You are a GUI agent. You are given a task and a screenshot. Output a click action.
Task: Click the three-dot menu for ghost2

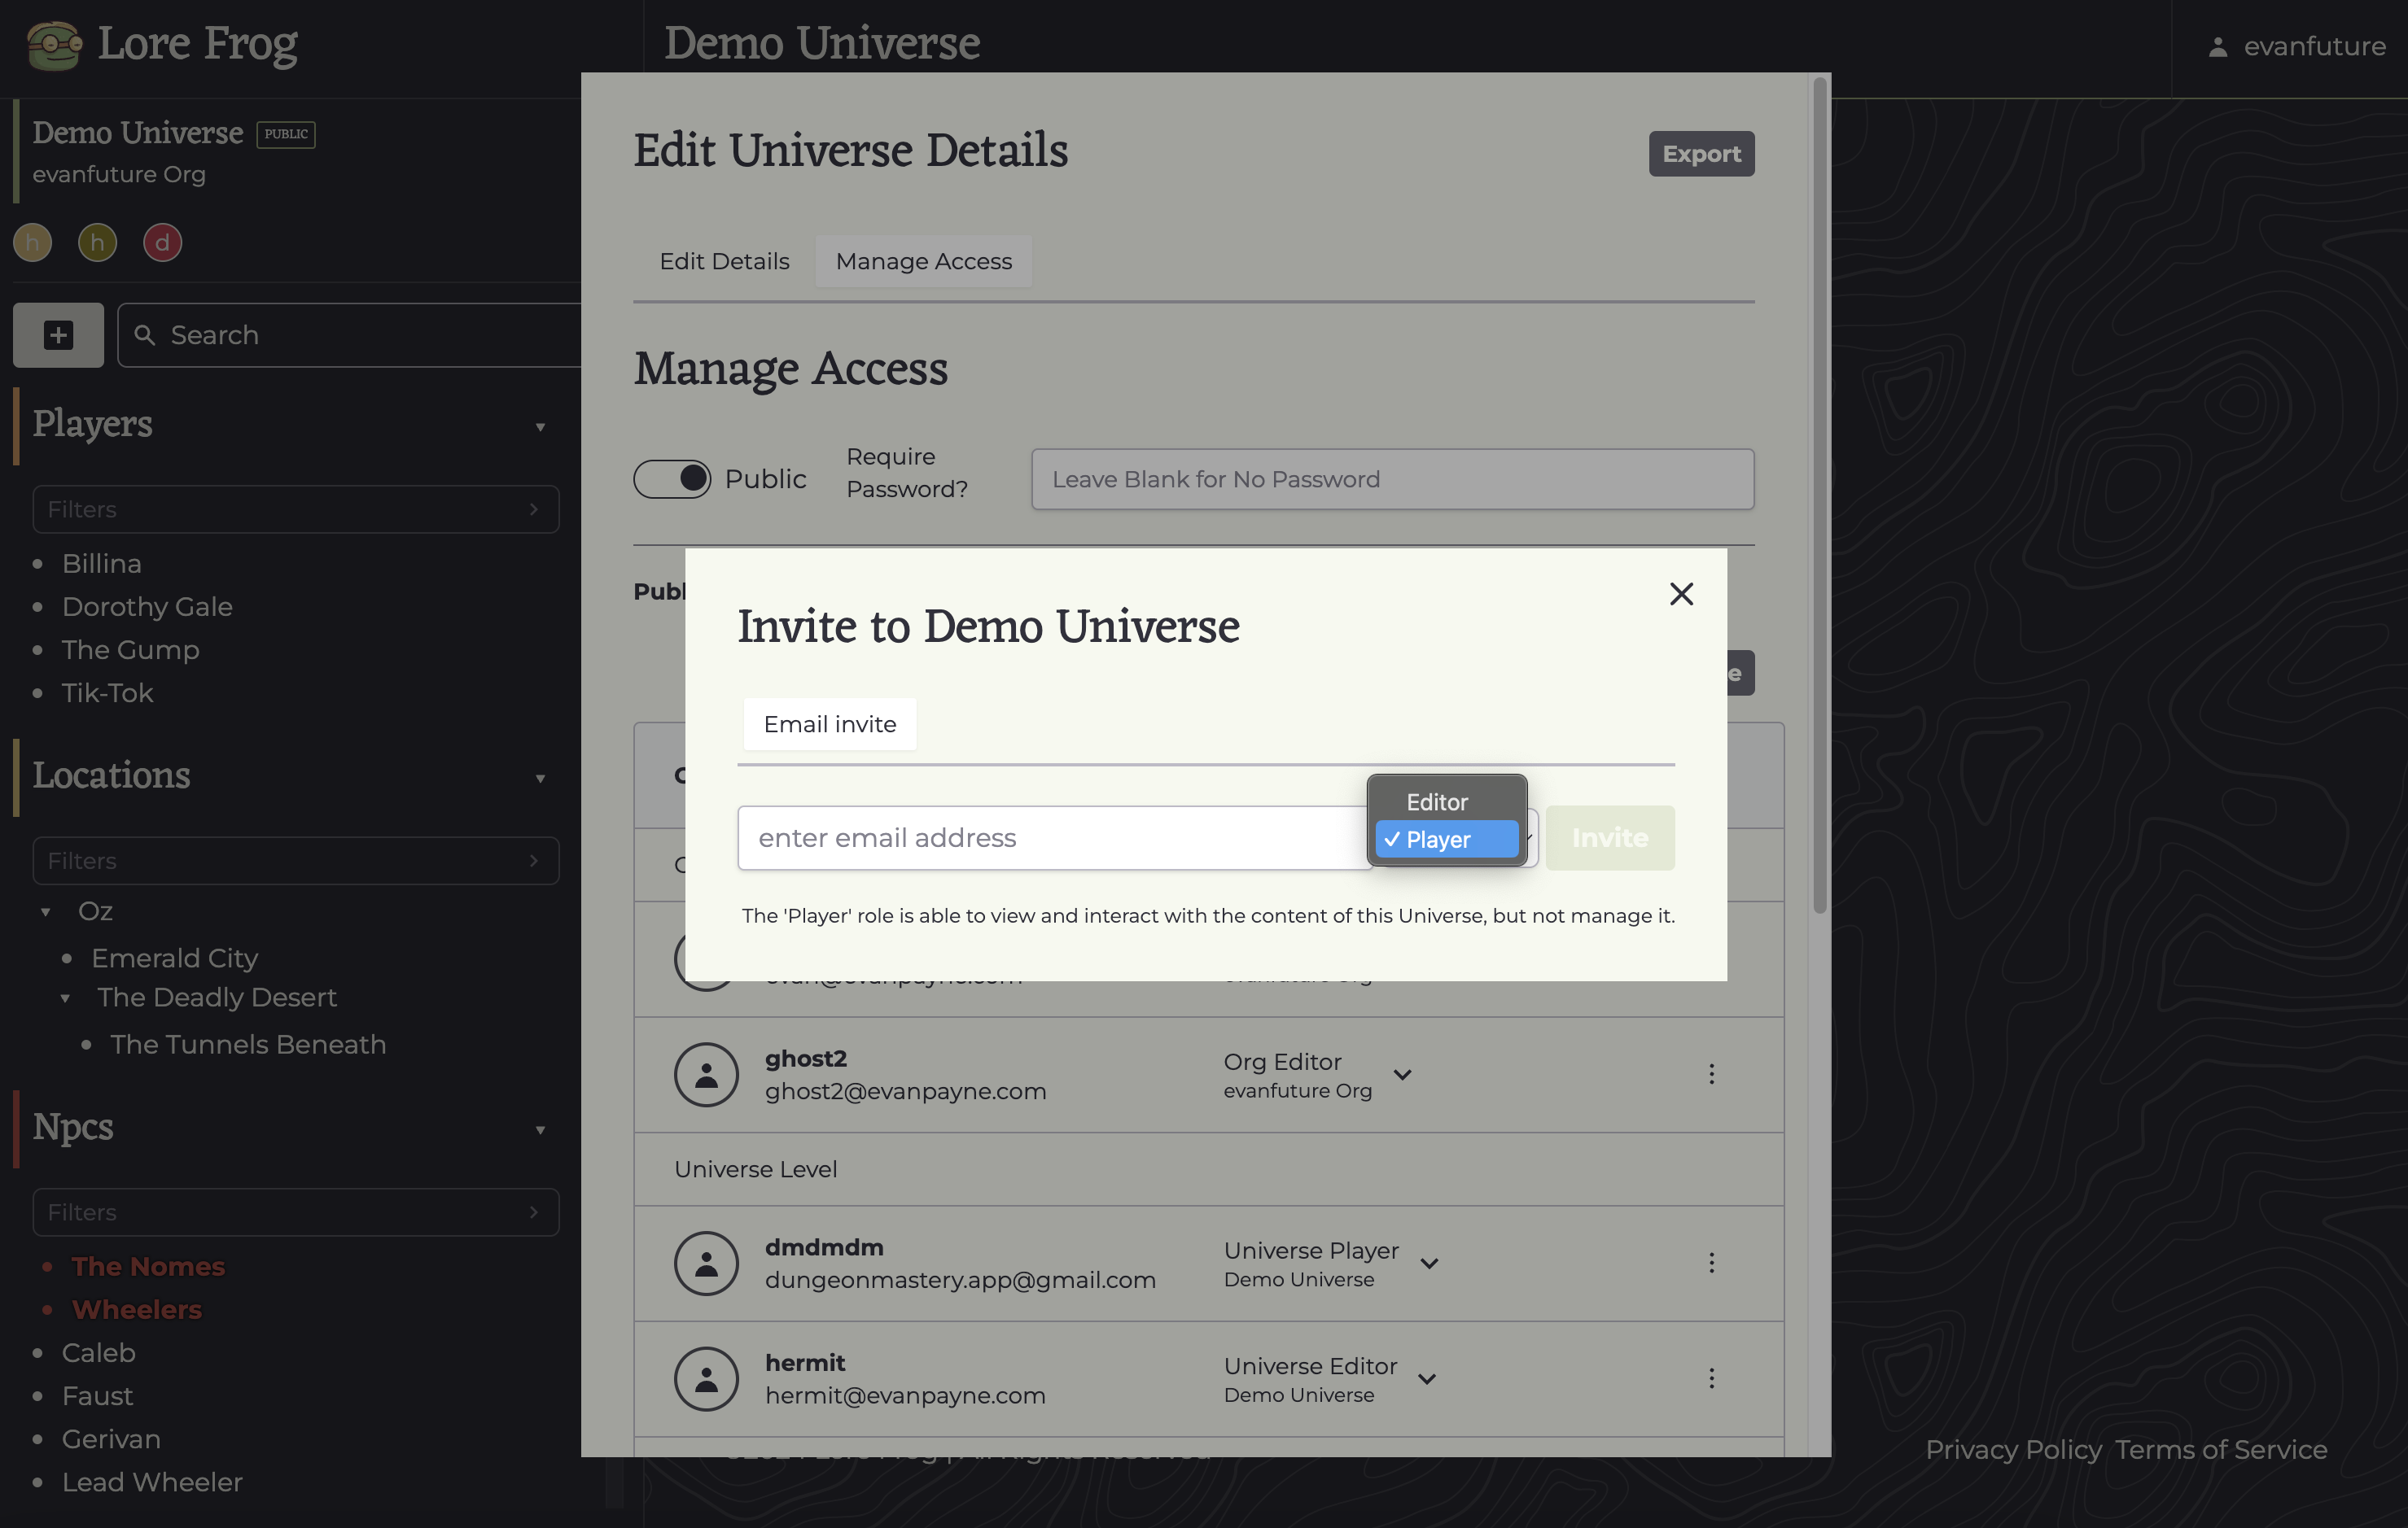point(1711,1074)
